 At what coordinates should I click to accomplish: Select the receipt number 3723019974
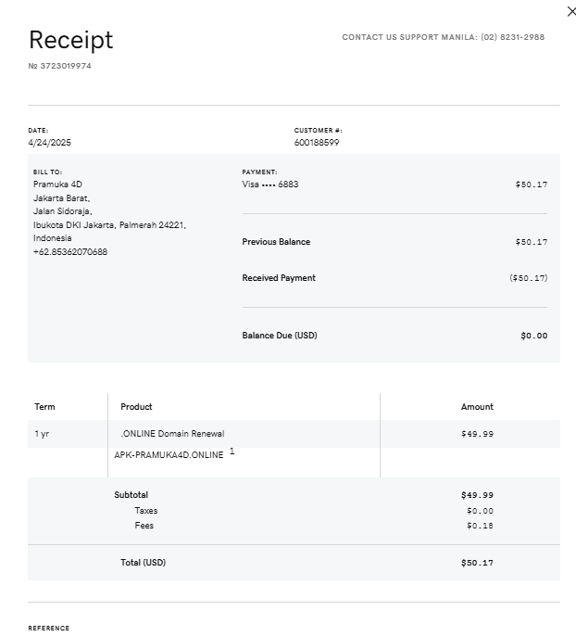coord(64,66)
